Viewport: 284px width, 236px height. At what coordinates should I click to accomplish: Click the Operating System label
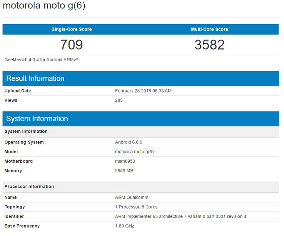(x=24, y=142)
